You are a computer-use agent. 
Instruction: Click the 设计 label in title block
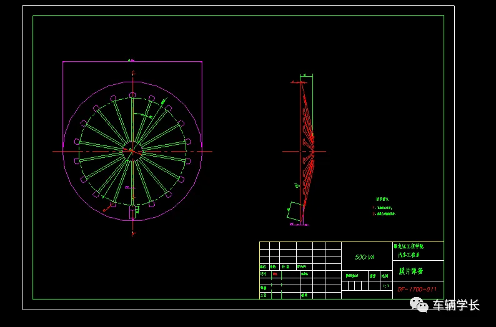(x=263, y=274)
